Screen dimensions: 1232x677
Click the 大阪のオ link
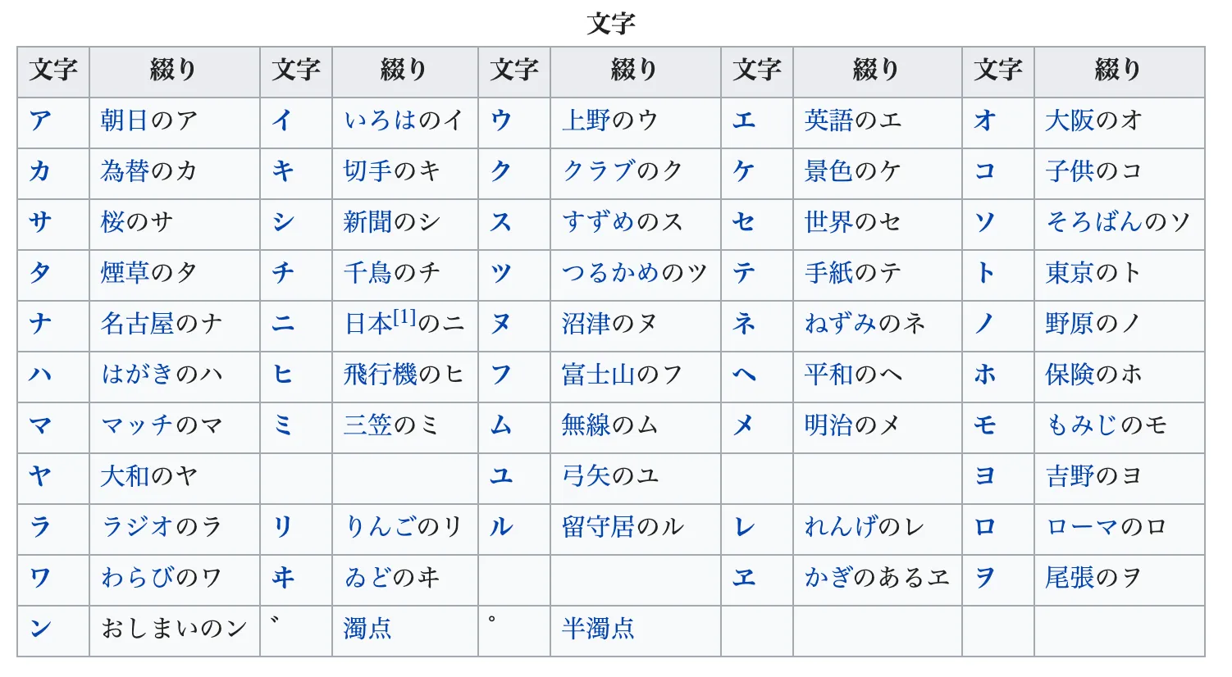pos(1093,121)
